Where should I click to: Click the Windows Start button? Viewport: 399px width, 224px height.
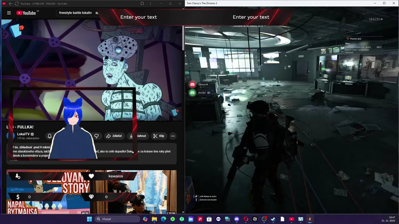(x=89, y=219)
